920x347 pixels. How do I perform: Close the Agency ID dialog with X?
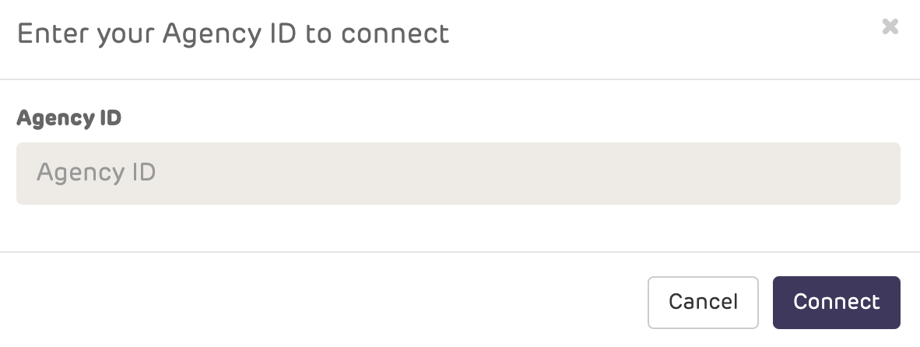[890, 27]
